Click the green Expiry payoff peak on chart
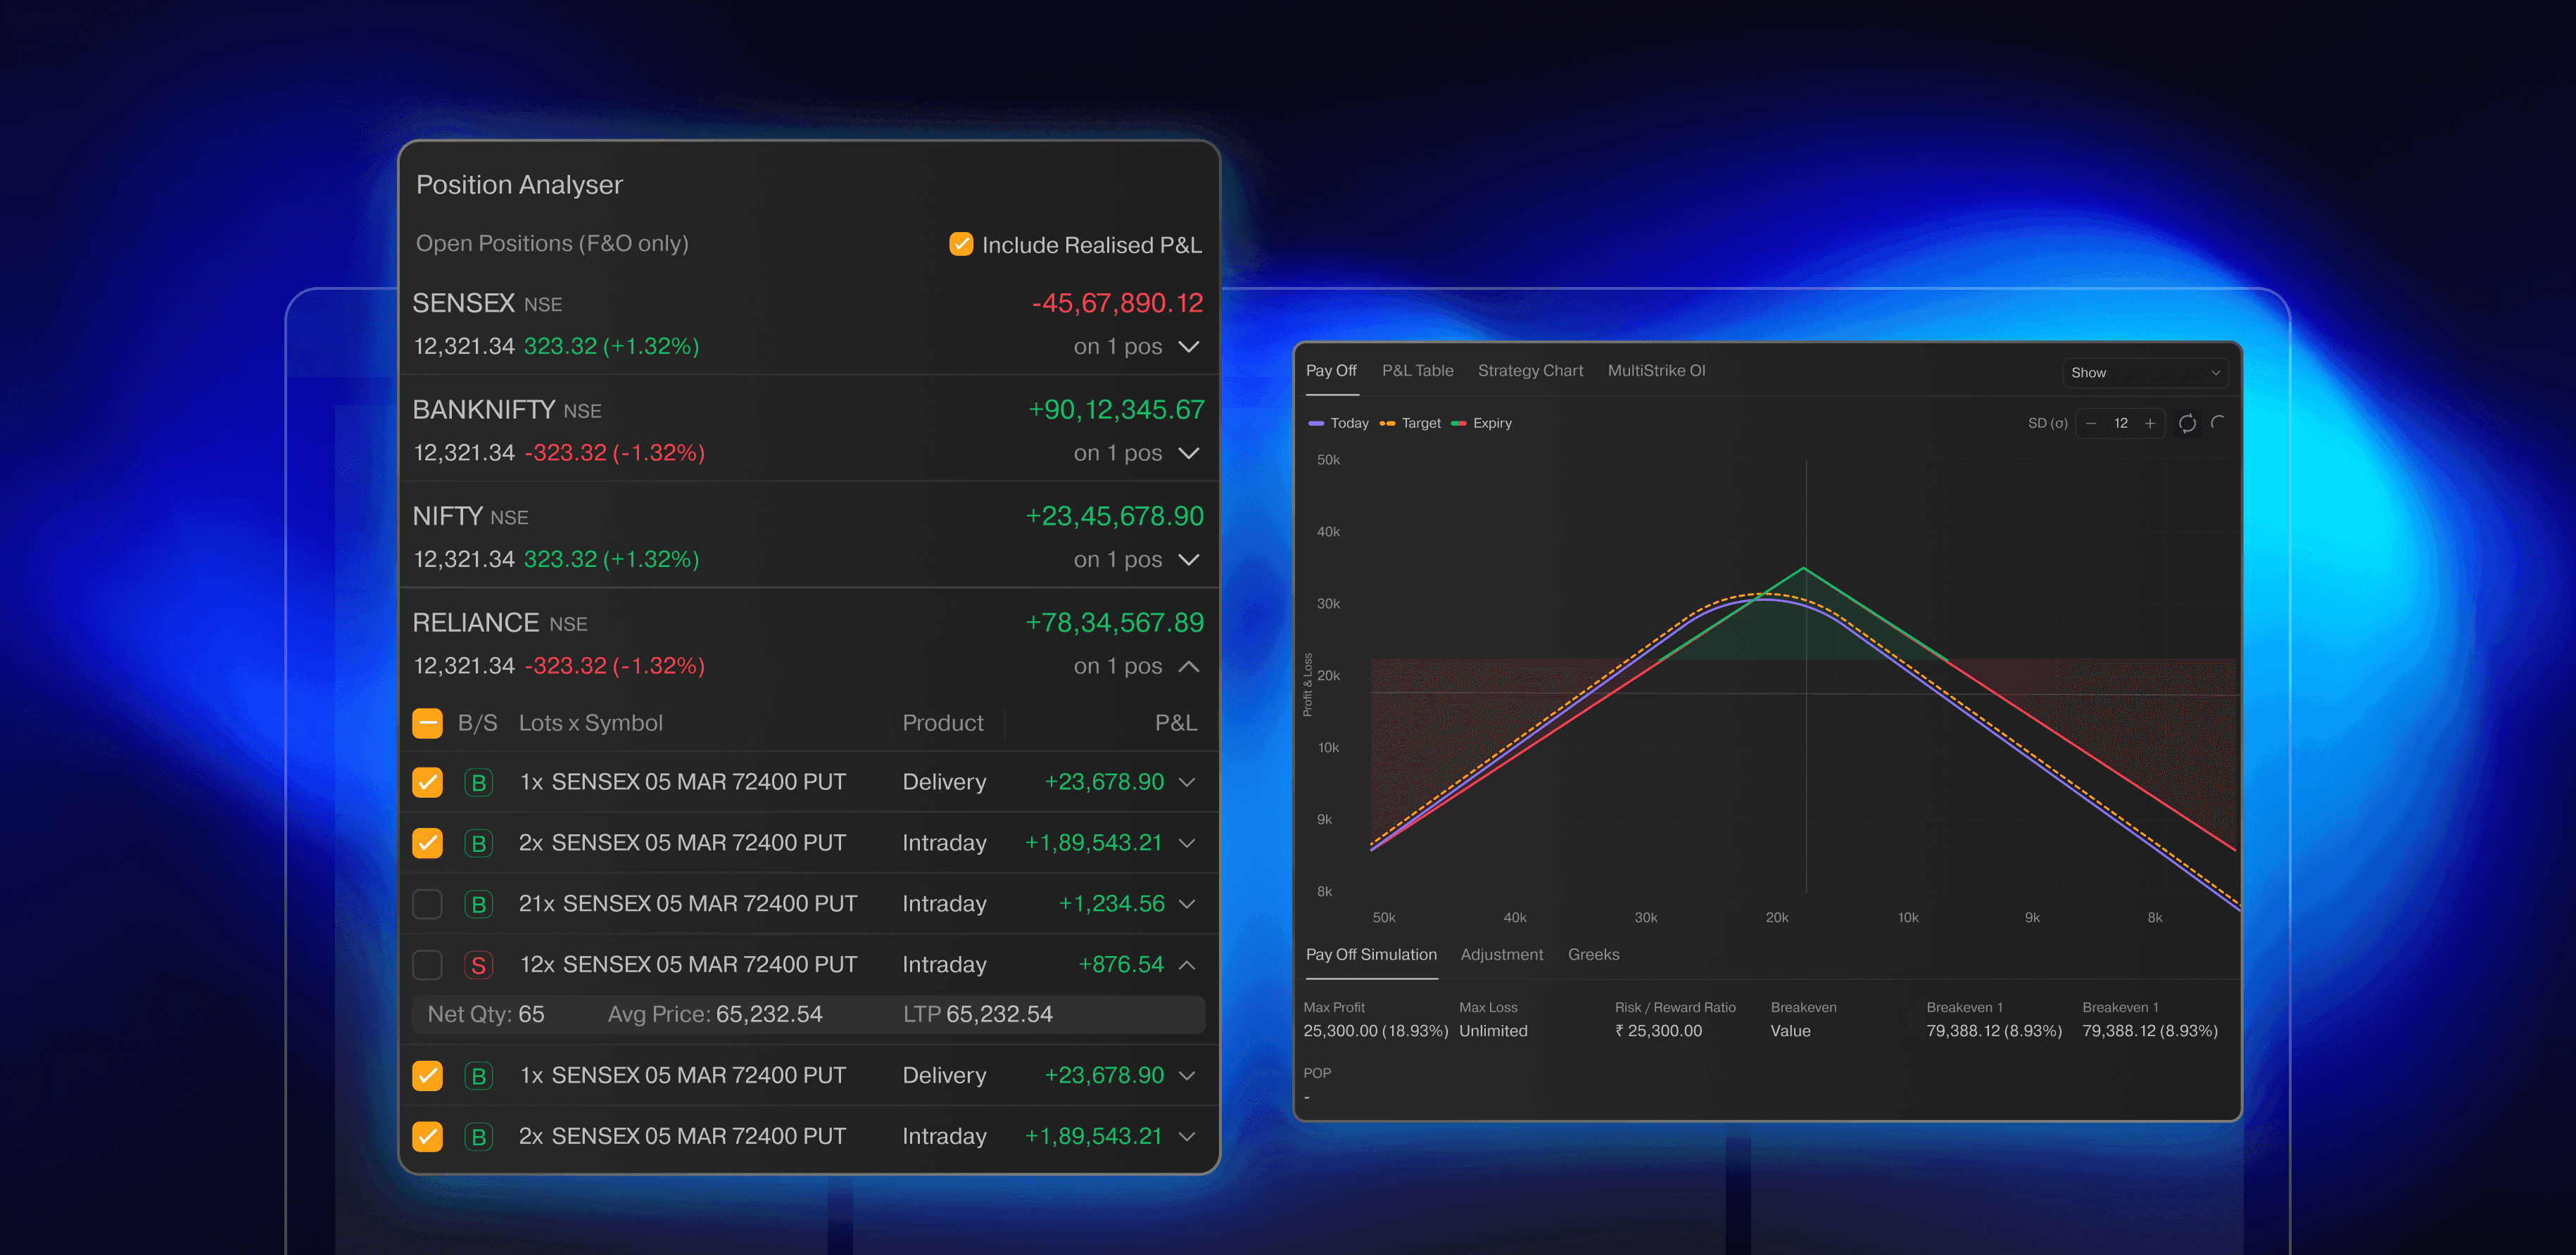Screen dimensions: 2576x1255 click(1803, 568)
